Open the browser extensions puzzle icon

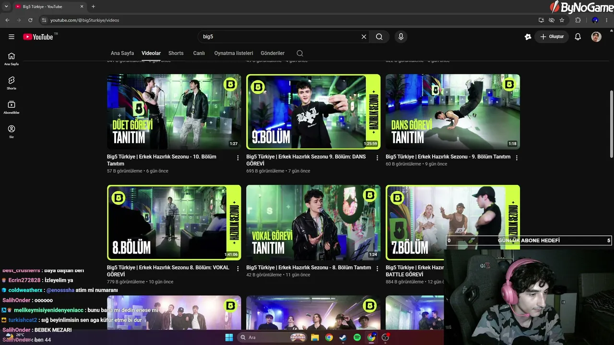point(578,20)
